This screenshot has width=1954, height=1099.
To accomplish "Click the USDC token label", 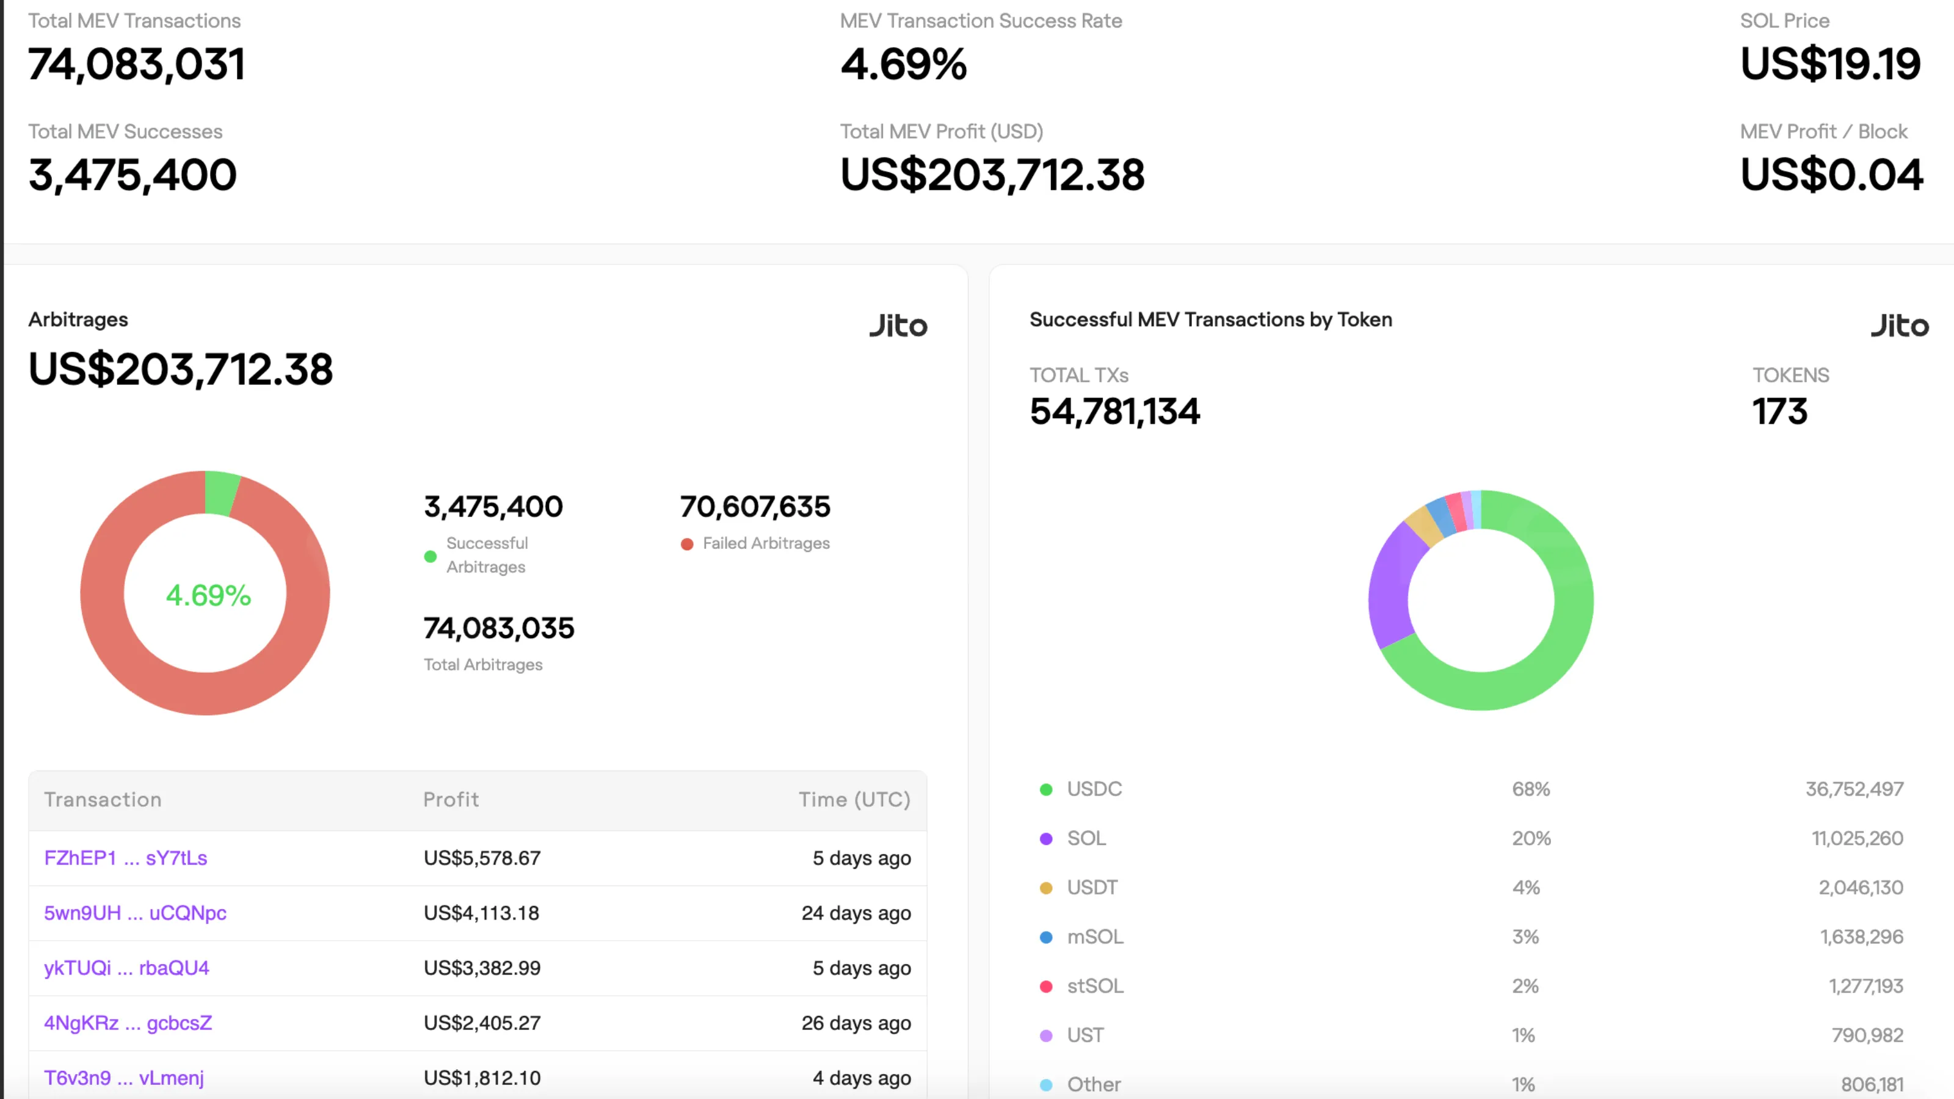I will (x=1094, y=789).
